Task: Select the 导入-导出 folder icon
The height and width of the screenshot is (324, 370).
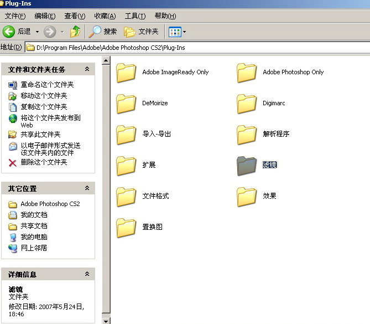Action: pyautogui.click(x=126, y=135)
